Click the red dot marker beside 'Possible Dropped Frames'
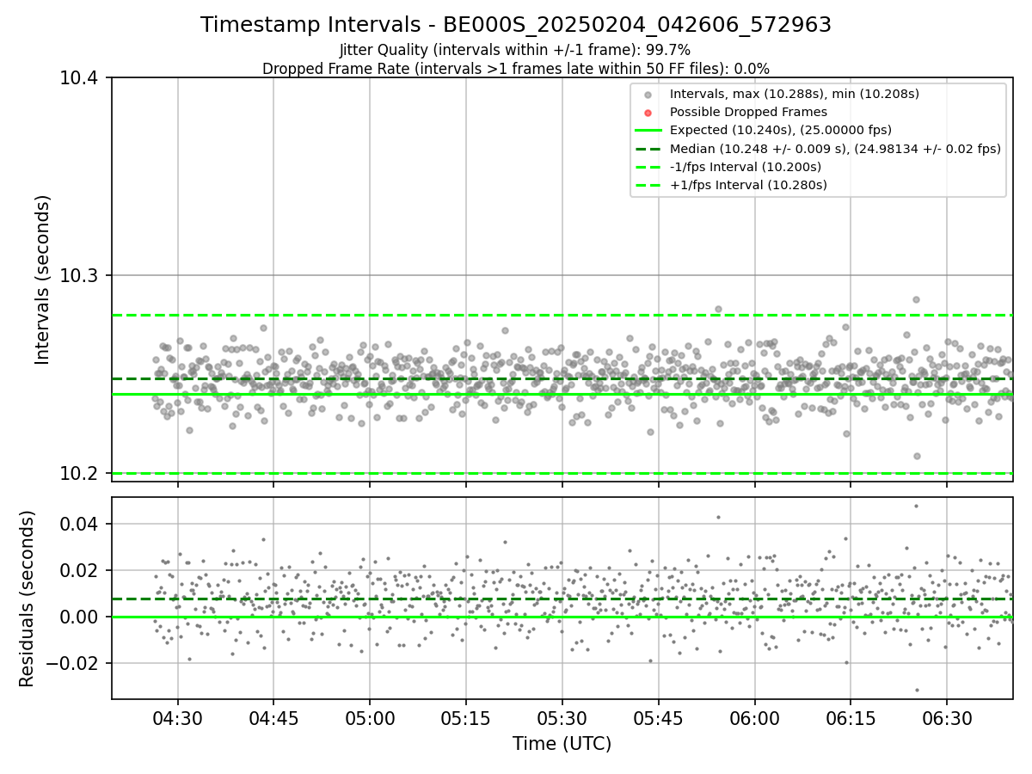 [x=648, y=113]
